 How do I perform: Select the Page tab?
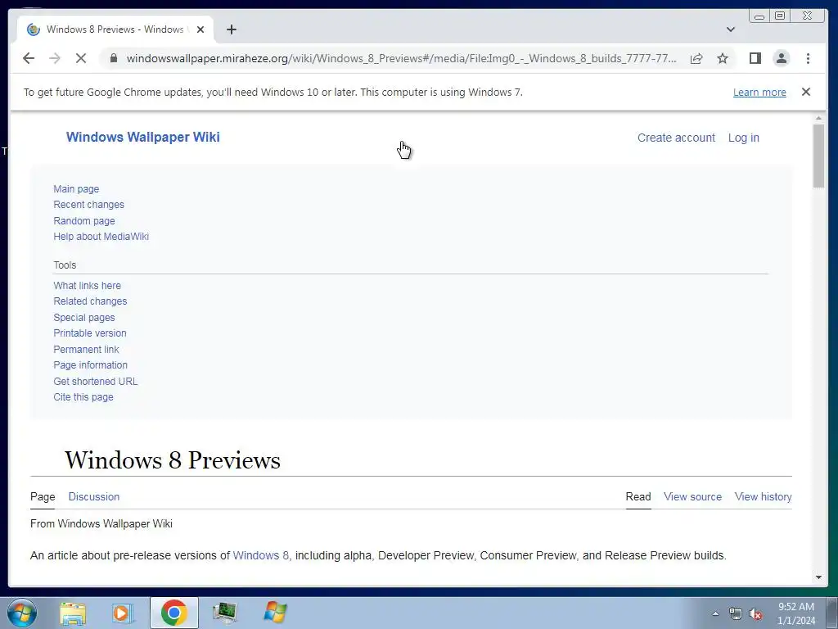coord(43,497)
